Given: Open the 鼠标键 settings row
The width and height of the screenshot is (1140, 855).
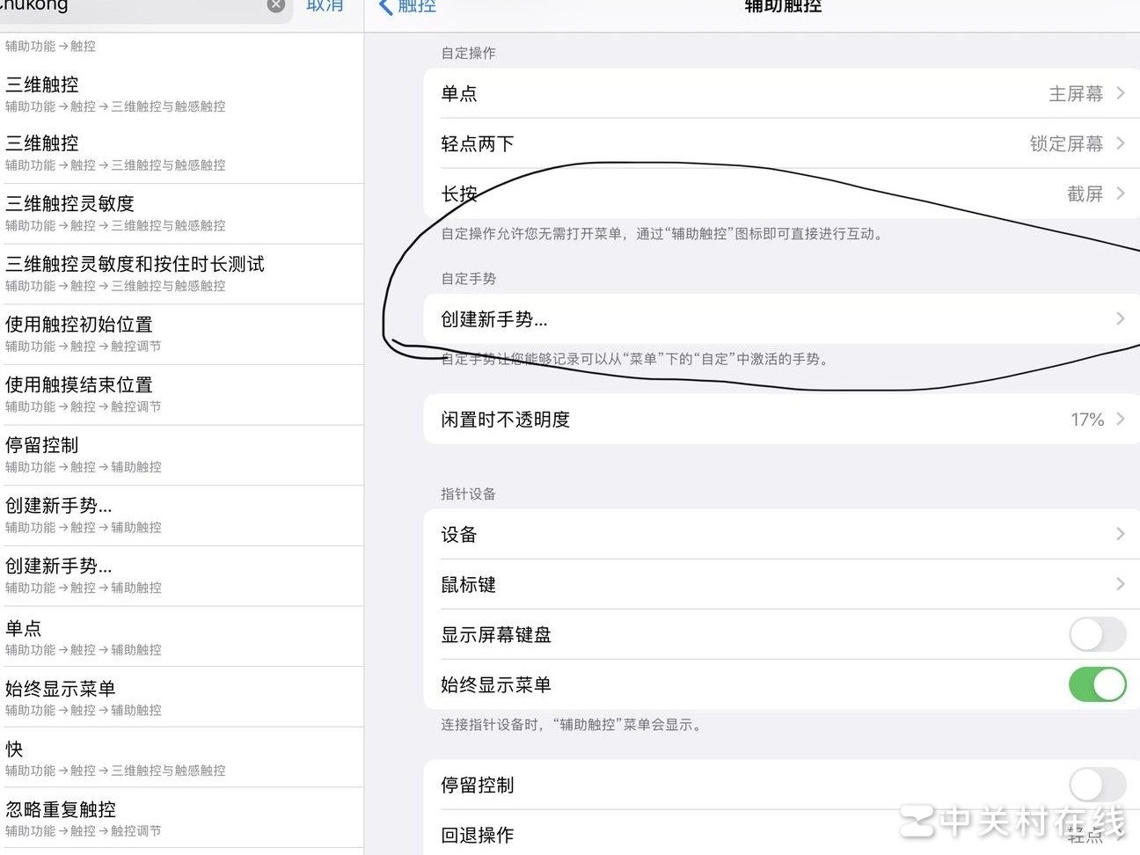Looking at the screenshot, I should pos(781,584).
